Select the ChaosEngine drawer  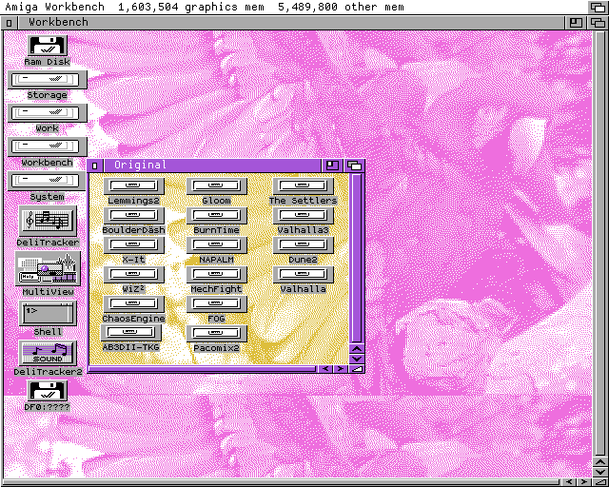[x=134, y=304]
